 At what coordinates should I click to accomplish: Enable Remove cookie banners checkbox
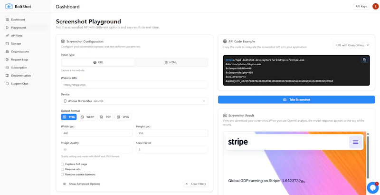pos(62,175)
